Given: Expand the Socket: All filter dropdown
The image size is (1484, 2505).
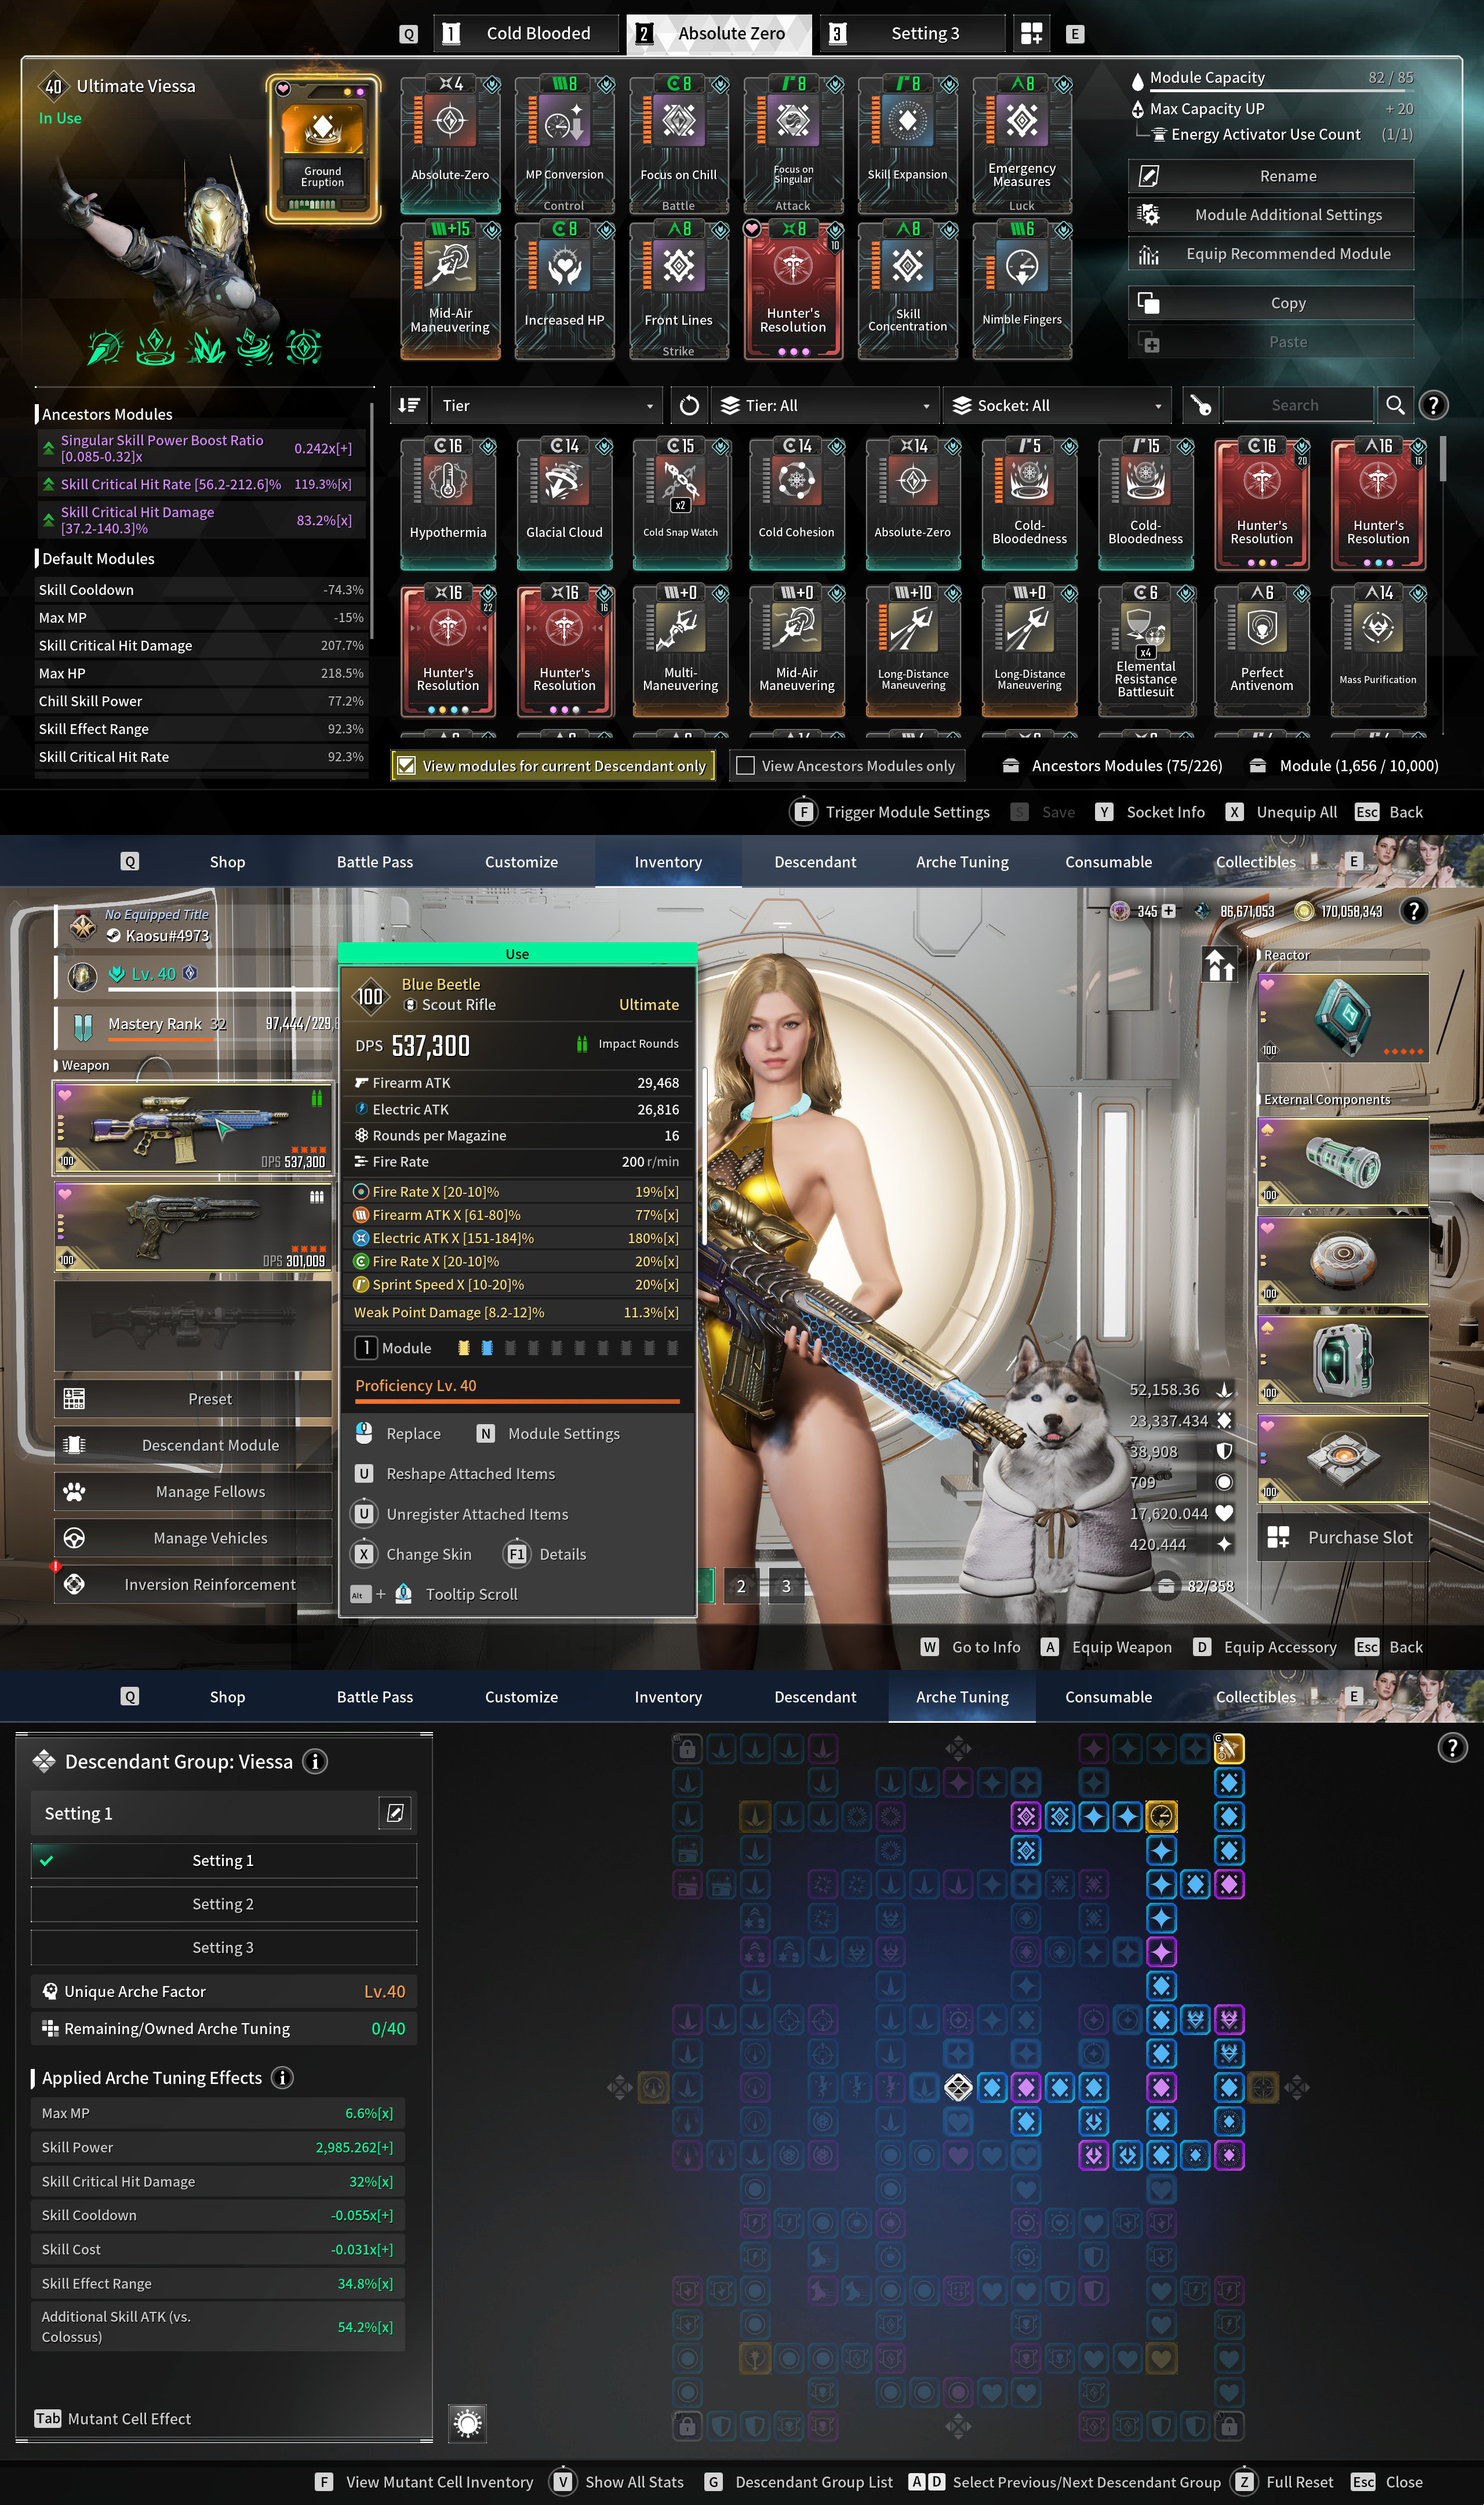Looking at the screenshot, I should pos(1058,405).
